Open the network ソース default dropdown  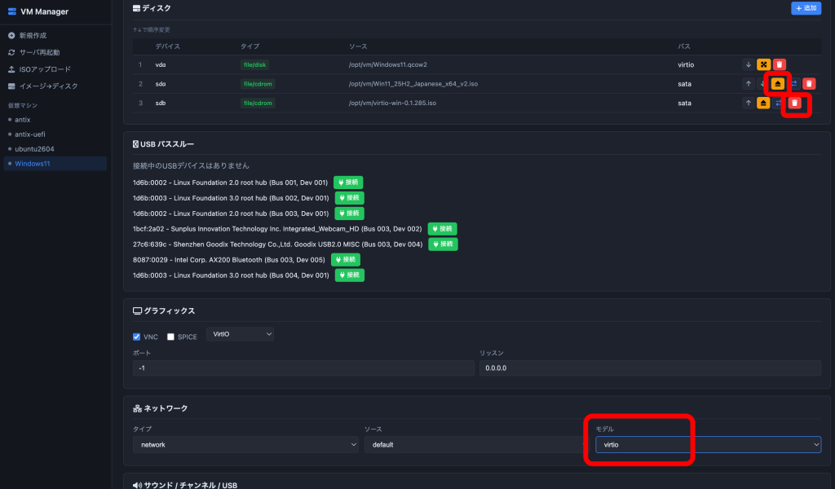(x=476, y=445)
